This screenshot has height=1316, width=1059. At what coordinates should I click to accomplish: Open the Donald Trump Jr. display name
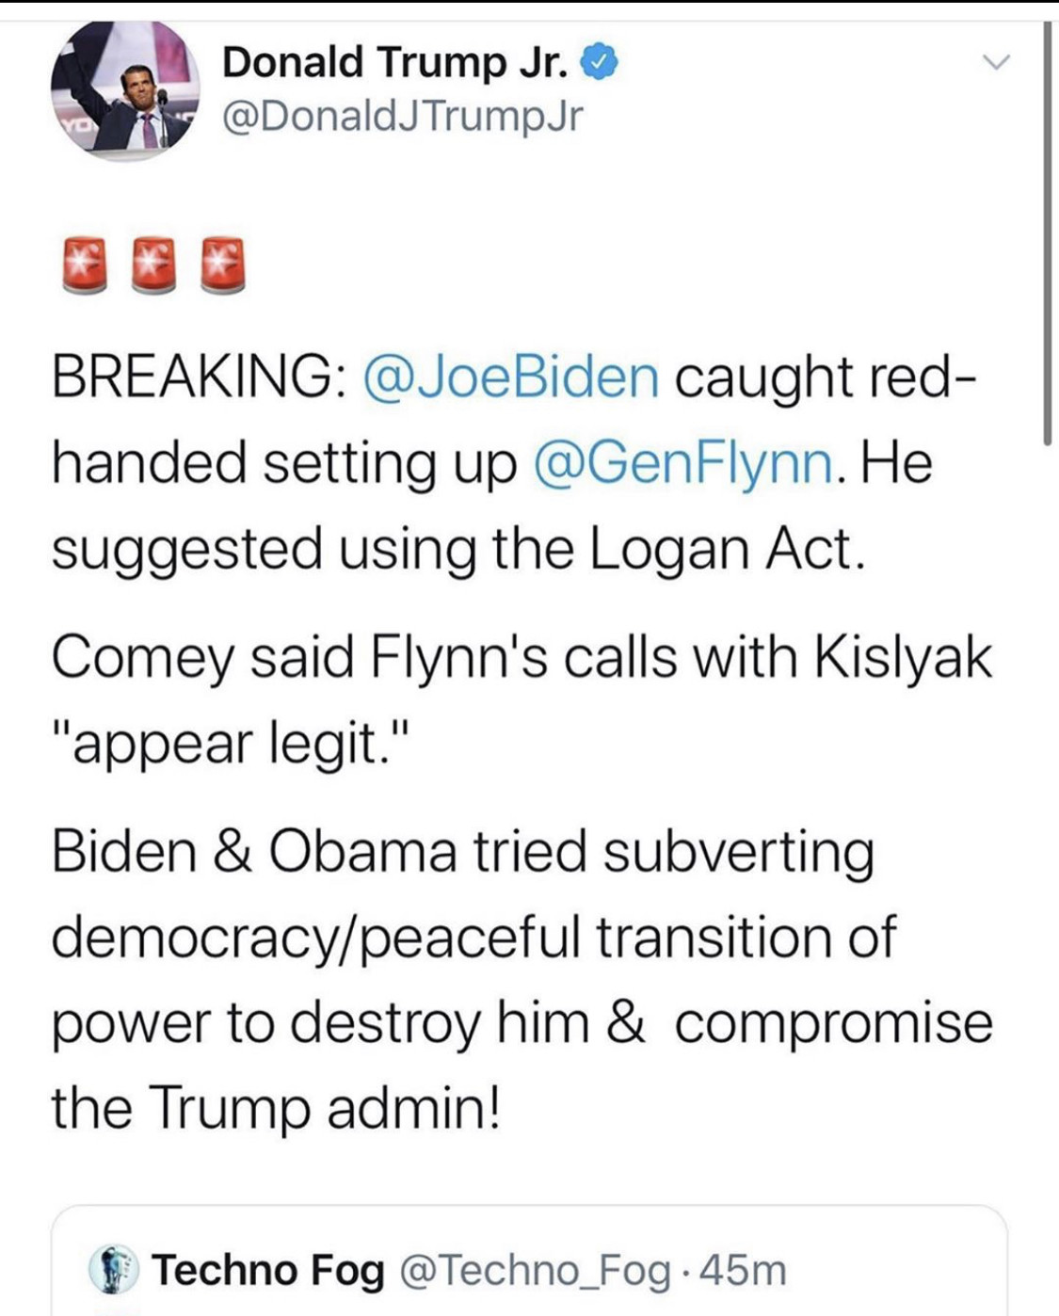coord(394,62)
